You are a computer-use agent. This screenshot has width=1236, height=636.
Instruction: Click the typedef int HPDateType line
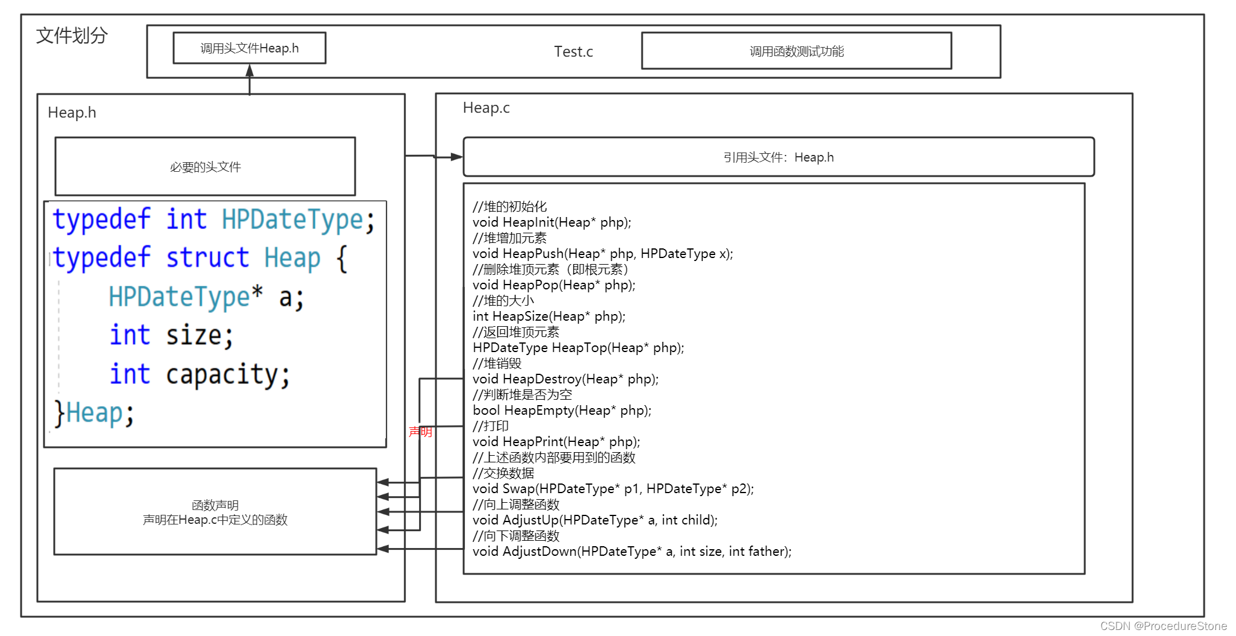click(x=213, y=219)
